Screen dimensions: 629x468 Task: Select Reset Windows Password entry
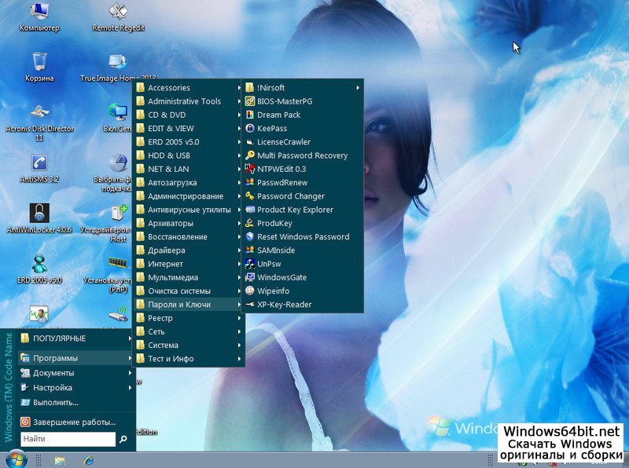pyautogui.click(x=303, y=236)
